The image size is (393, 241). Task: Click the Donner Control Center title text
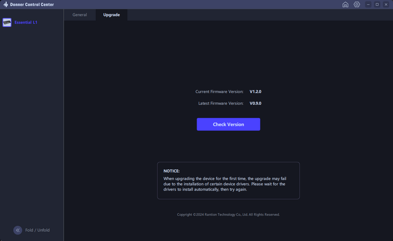32,4
